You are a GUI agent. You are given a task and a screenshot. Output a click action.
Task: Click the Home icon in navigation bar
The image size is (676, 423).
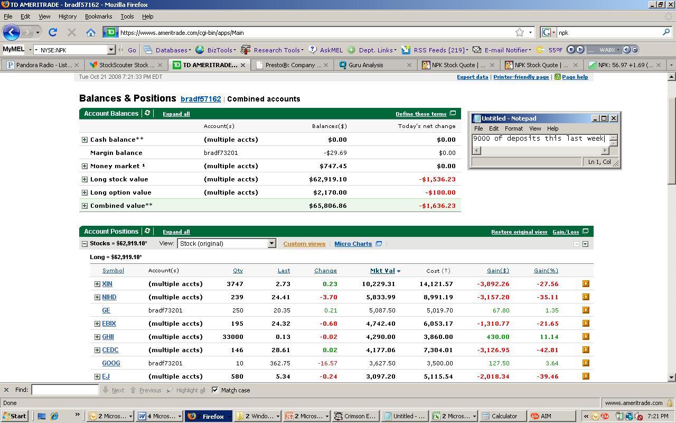pos(91,33)
